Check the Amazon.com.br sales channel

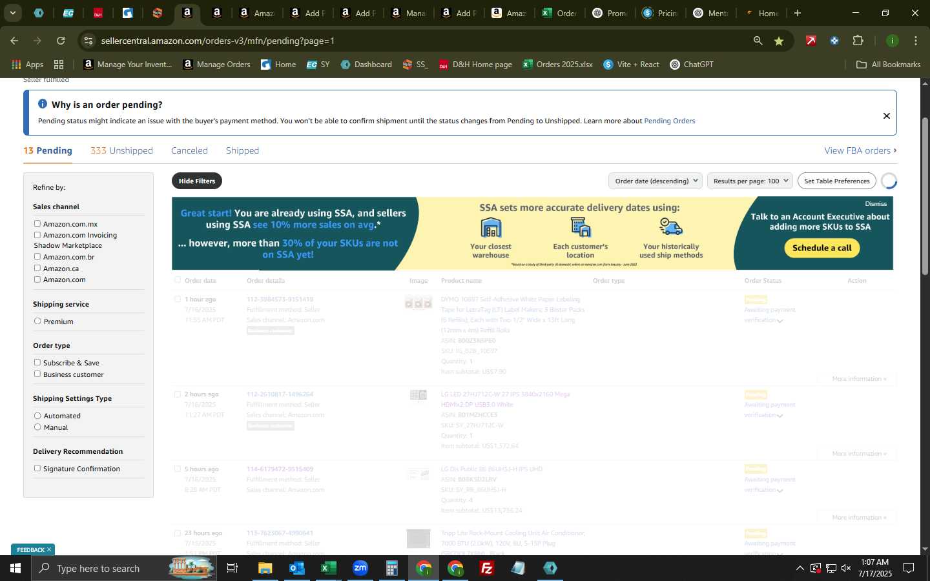(x=37, y=256)
